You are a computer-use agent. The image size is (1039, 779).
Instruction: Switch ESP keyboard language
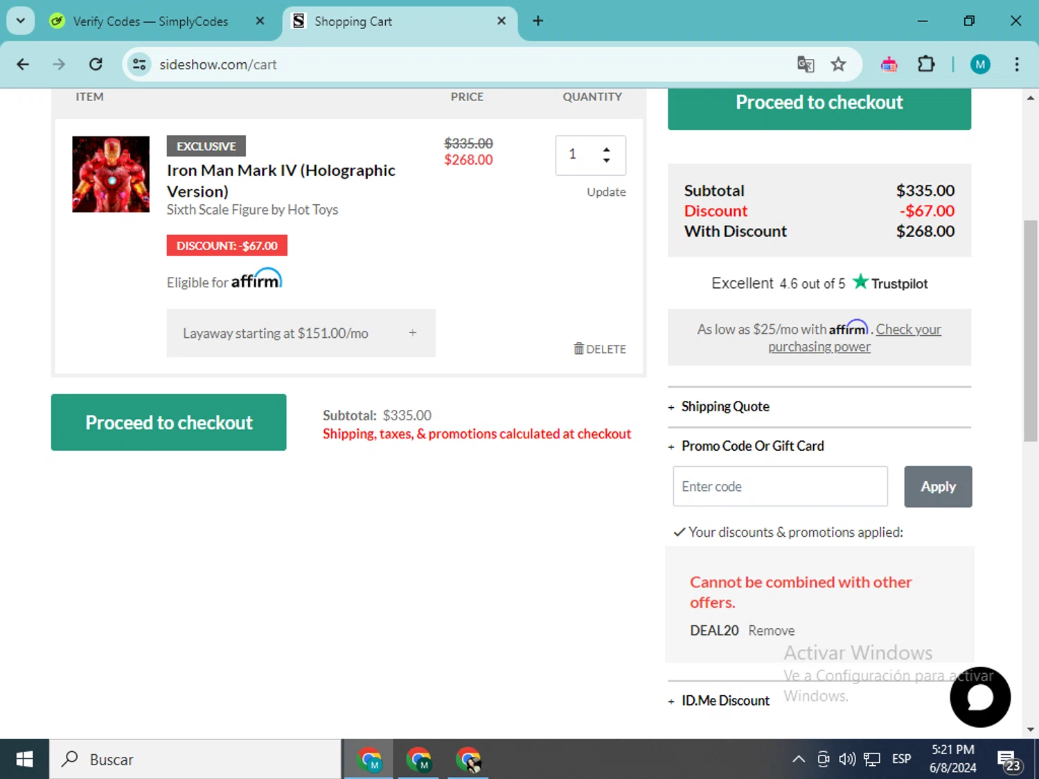902,759
